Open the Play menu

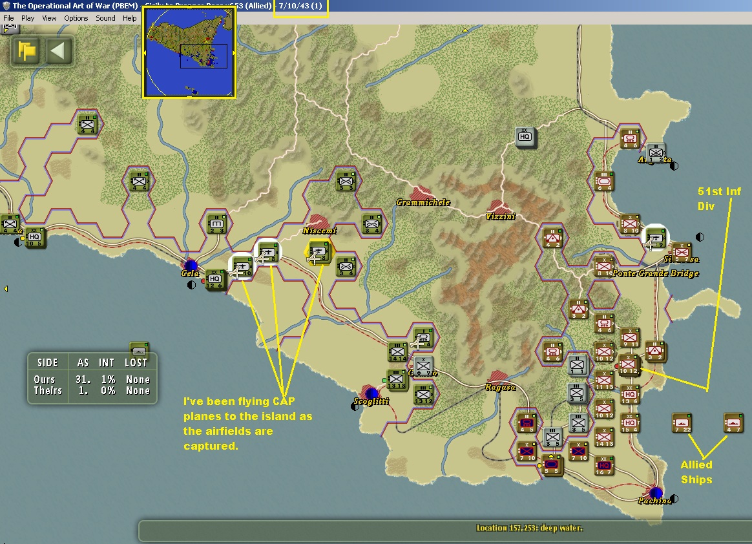(28, 18)
